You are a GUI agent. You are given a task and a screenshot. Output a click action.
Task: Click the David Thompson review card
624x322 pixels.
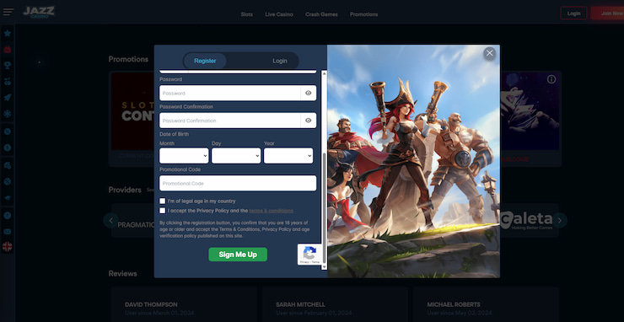tap(184, 305)
